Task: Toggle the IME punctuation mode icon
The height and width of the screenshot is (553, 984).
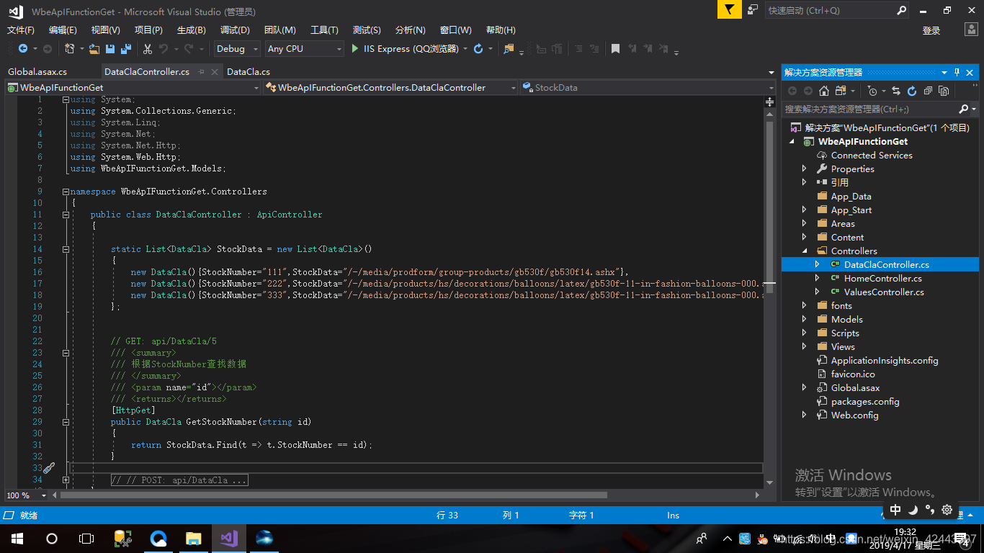Action: (929, 510)
